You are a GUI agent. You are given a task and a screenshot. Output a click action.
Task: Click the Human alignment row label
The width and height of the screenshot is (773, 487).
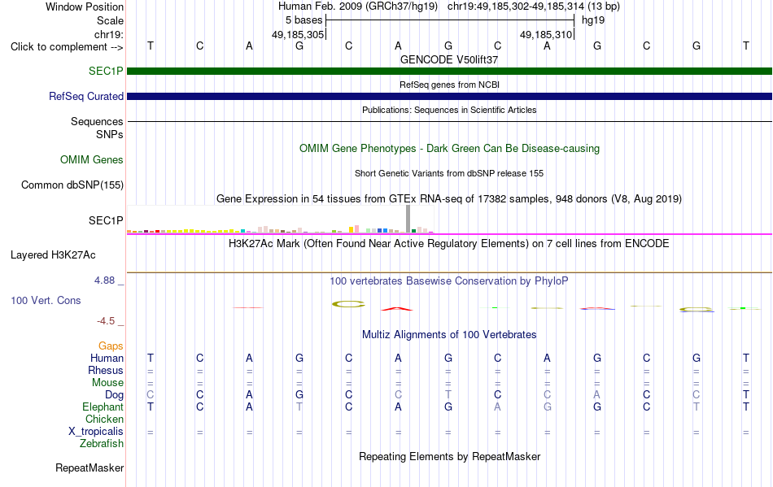pyautogui.click(x=107, y=358)
